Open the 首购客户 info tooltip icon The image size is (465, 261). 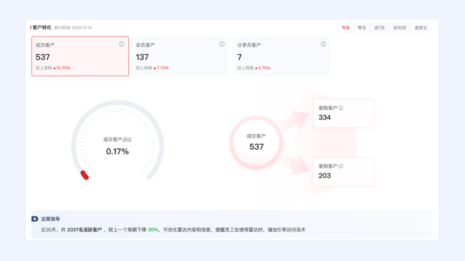click(x=342, y=108)
